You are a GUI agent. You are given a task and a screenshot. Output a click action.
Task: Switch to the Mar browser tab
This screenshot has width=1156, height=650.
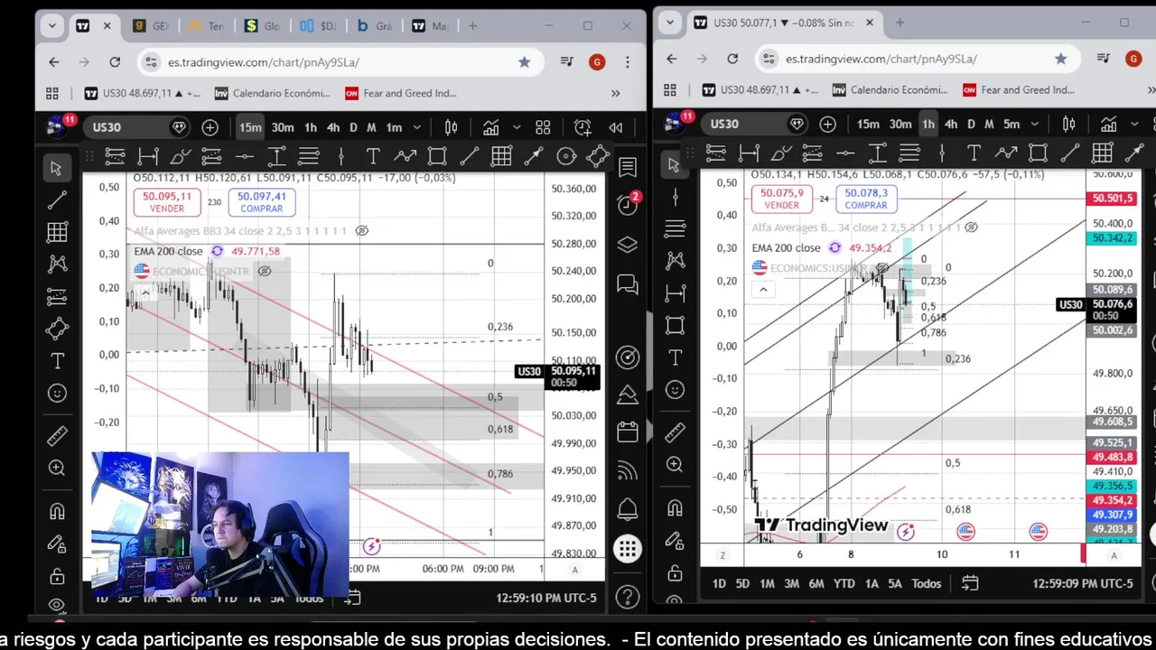tap(430, 26)
